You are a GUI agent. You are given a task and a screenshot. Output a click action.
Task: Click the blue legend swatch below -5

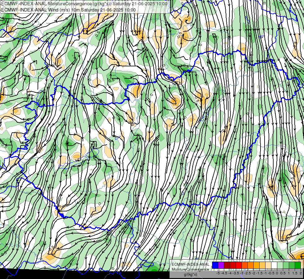coord(215,265)
